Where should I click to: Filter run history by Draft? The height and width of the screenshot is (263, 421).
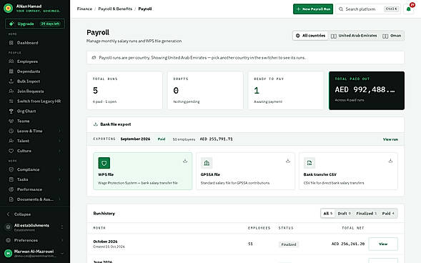[x=345, y=214]
